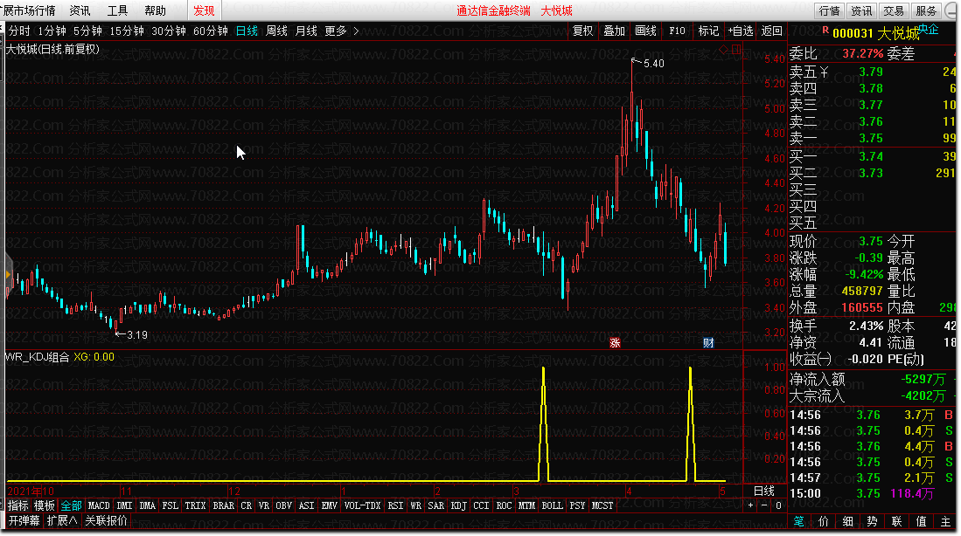The image size is (961, 536).
Task: Click the 叠加 toolbar button
Action: coord(614,31)
